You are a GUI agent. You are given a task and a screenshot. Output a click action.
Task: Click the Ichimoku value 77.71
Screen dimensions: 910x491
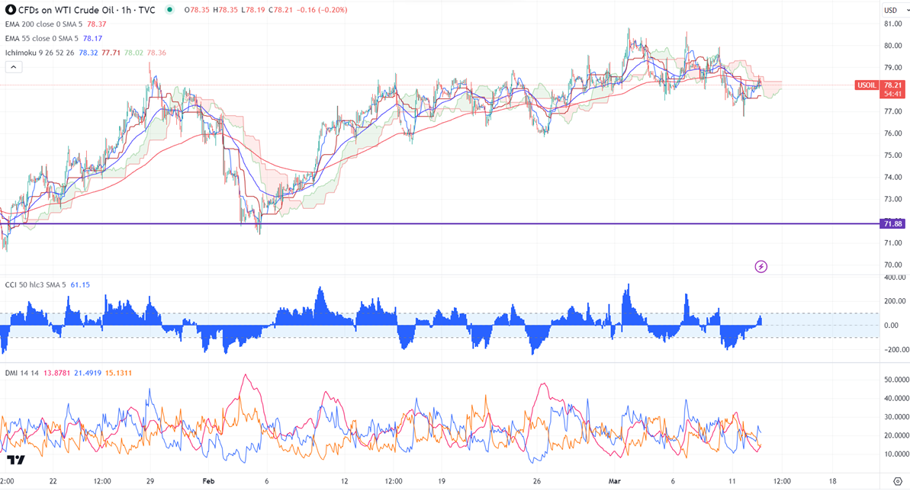click(111, 53)
